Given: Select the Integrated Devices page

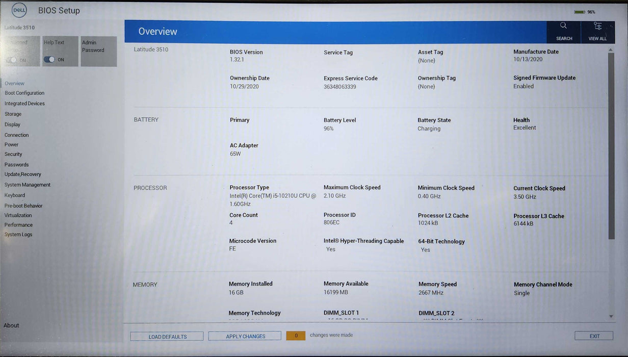Looking at the screenshot, I should coord(24,103).
